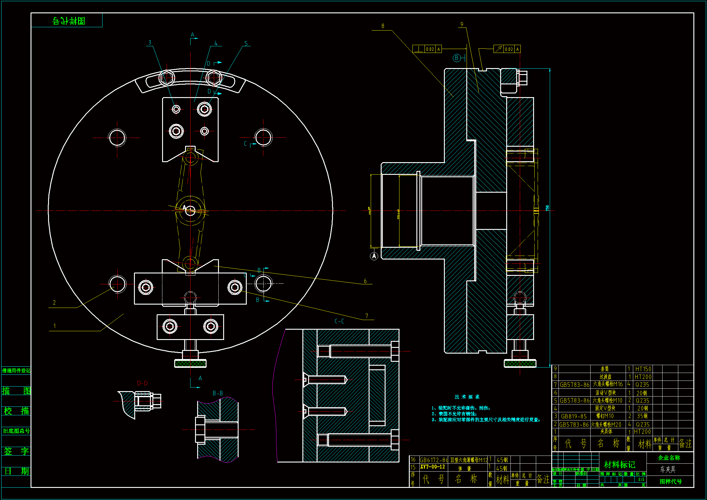
Task: Select the 六角头螺栓M16 entry in parts list
Action: [x=608, y=384]
